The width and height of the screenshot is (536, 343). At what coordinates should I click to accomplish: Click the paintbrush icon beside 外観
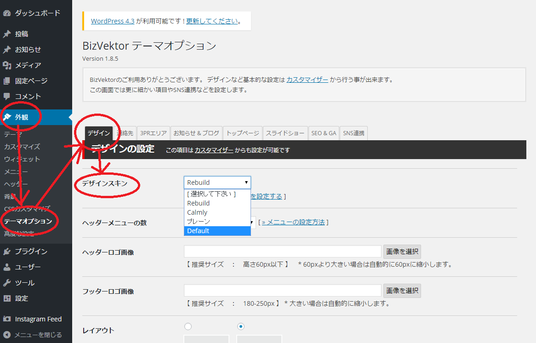[x=7, y=117]
